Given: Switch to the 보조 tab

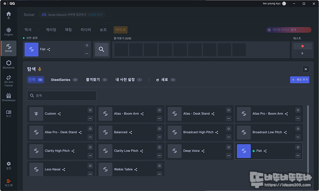Looking at the screenshot, I should [103, 30].
